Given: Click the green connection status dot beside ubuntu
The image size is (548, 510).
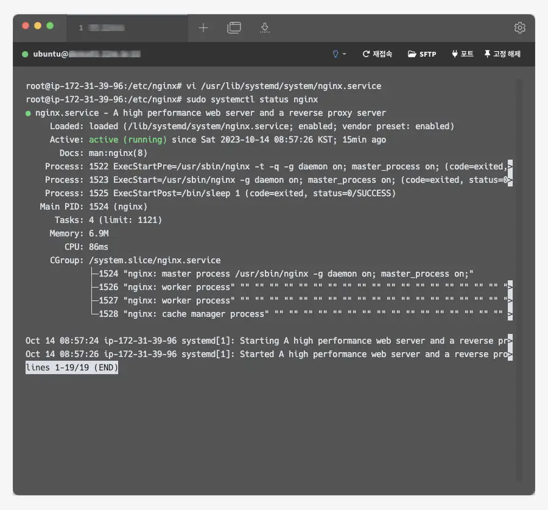Looking at the screenshot, I should (25, 54).
